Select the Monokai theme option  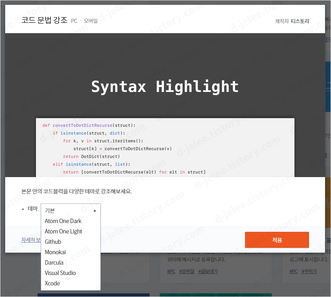(55, 252)
